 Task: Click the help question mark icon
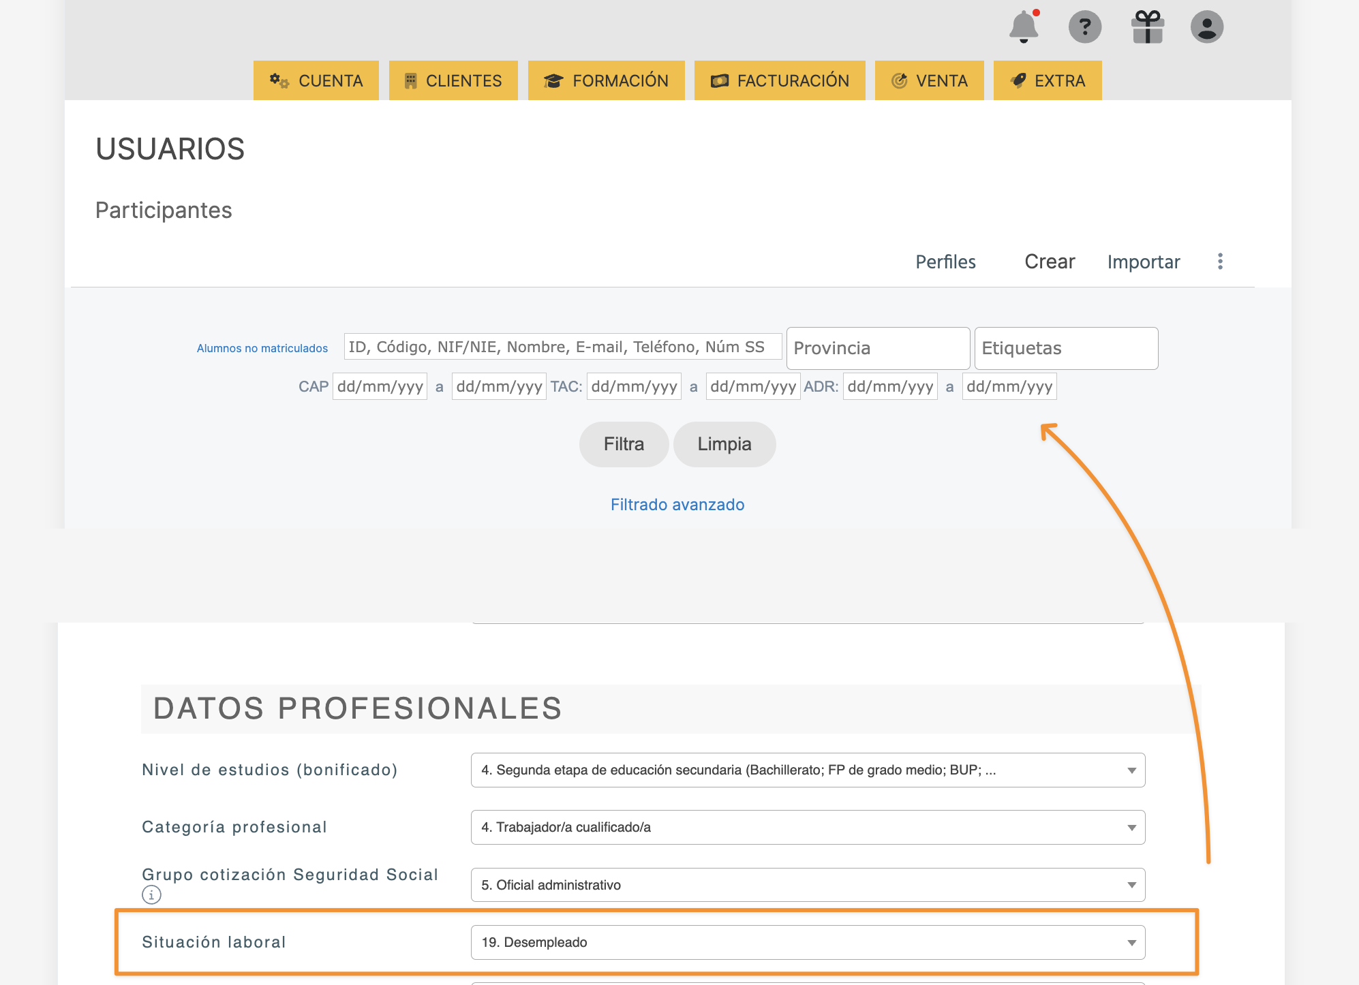coord(1084,27)
